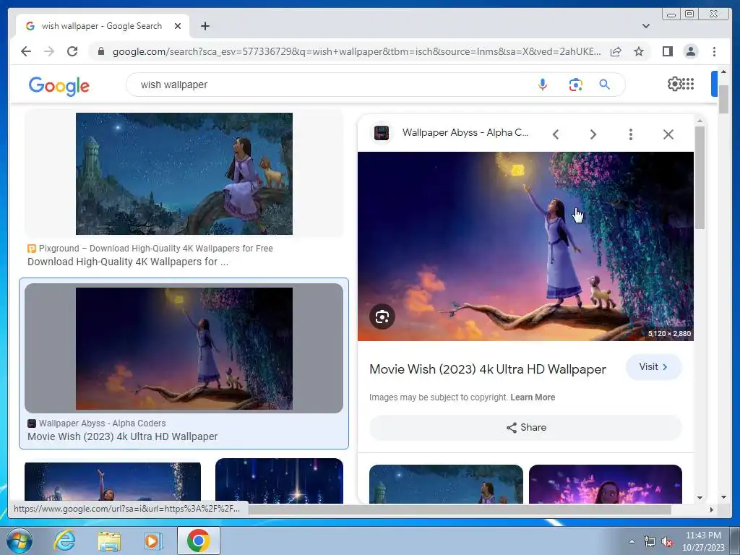
Task: Go back to the previous page
Action: click(x=26, y=51)
